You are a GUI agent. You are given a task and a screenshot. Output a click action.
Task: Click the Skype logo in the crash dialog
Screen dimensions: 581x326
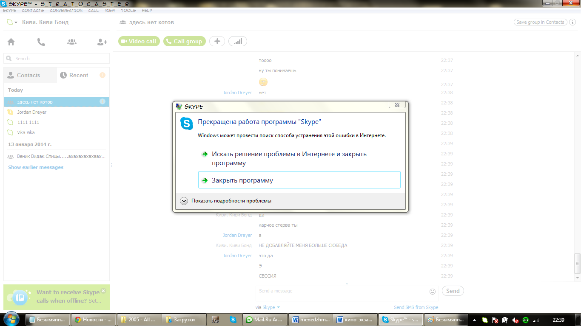tap(187, 123)
